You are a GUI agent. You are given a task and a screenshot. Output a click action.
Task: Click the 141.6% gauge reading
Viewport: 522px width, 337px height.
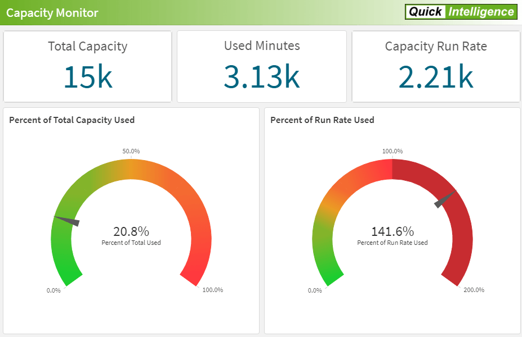click(392, 231)
